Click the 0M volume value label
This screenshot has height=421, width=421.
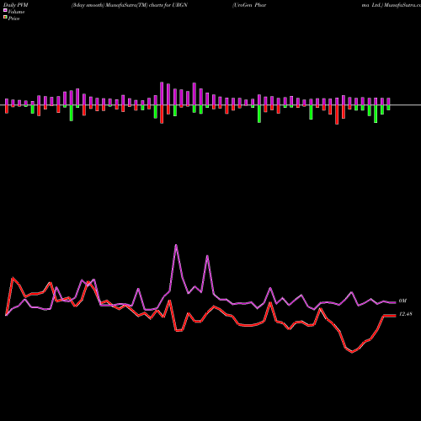point(402,301)
